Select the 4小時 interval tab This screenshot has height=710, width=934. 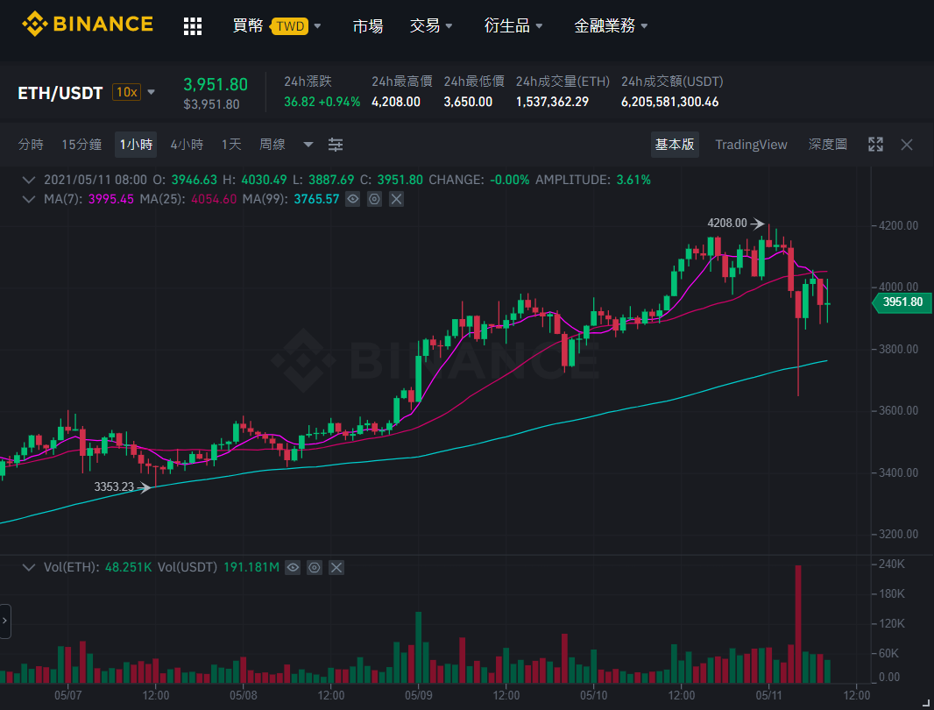click(x=187, y=145)
